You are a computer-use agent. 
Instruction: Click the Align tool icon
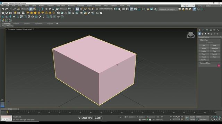(x=119, y=9)
